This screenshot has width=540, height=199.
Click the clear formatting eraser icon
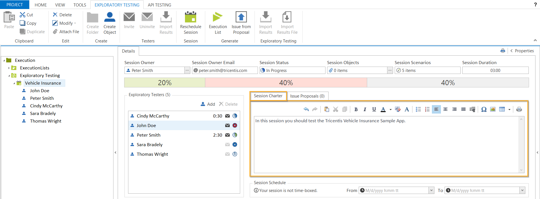[x=398, y=109]
